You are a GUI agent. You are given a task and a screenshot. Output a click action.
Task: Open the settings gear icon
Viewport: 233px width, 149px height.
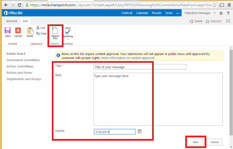coord(221,13)
